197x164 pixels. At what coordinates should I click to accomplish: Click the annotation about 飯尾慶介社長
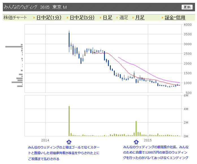click(x=156, y=152)
